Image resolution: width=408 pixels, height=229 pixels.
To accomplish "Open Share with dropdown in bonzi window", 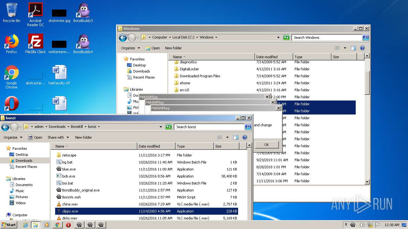I will click(x=58, y=137).
